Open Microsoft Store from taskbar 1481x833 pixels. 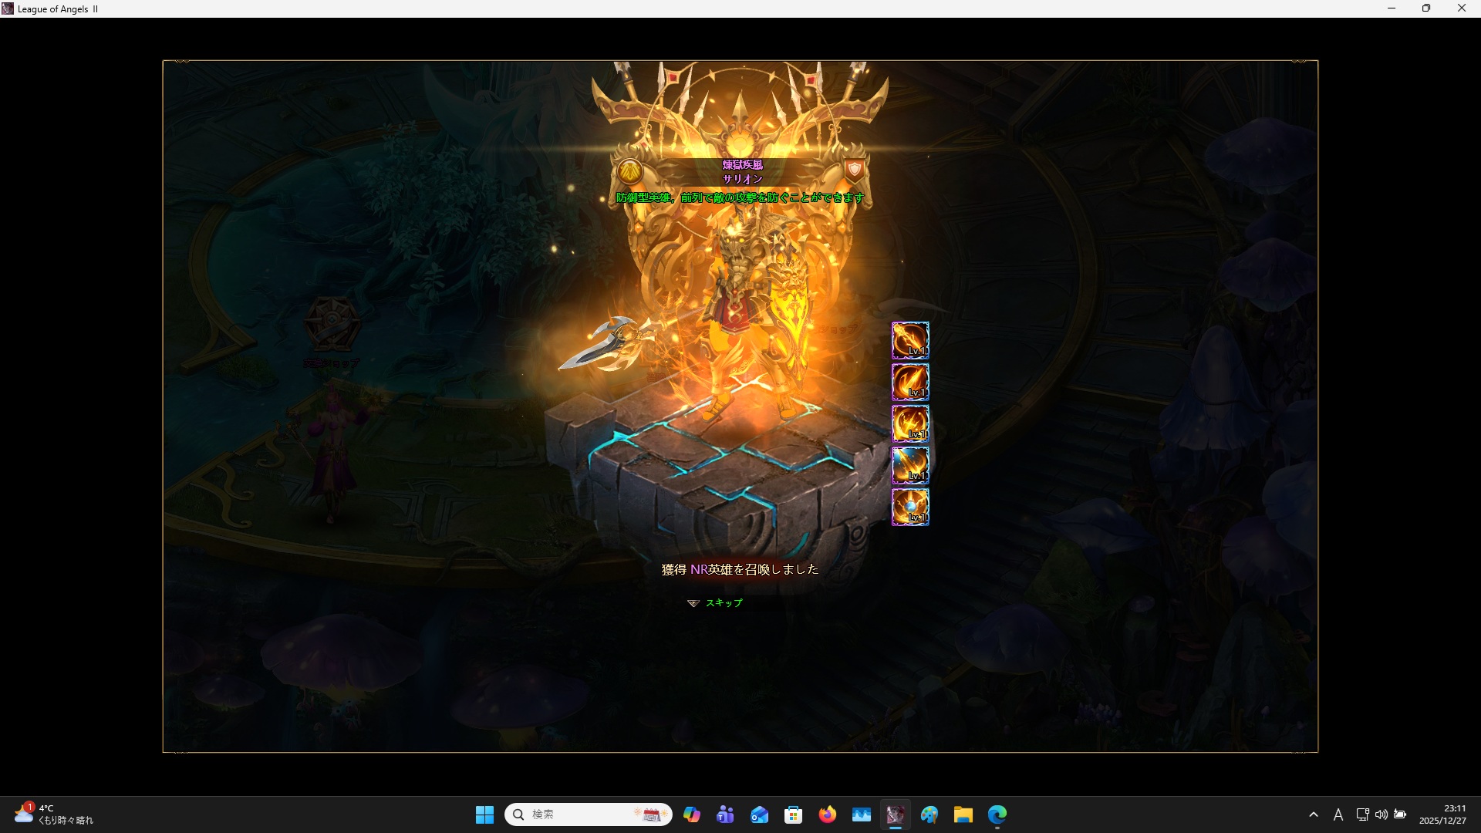click(x=794, y=814)
